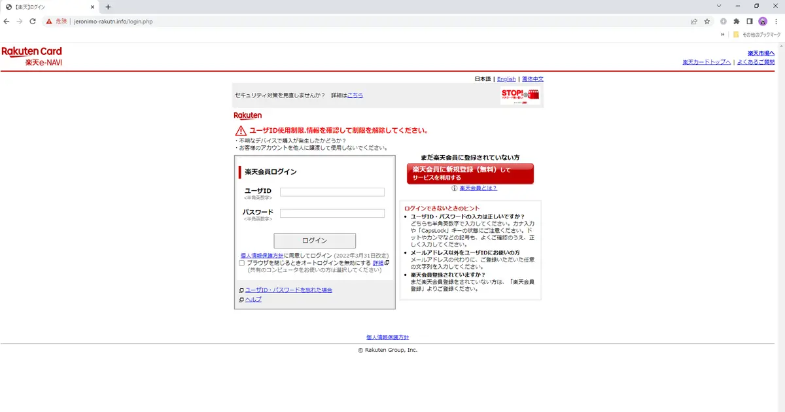Click the address bar URL jeronimo-rakutn.info
Screen dimensions: 785x412
pyautogui.click(x=114, y=21)
